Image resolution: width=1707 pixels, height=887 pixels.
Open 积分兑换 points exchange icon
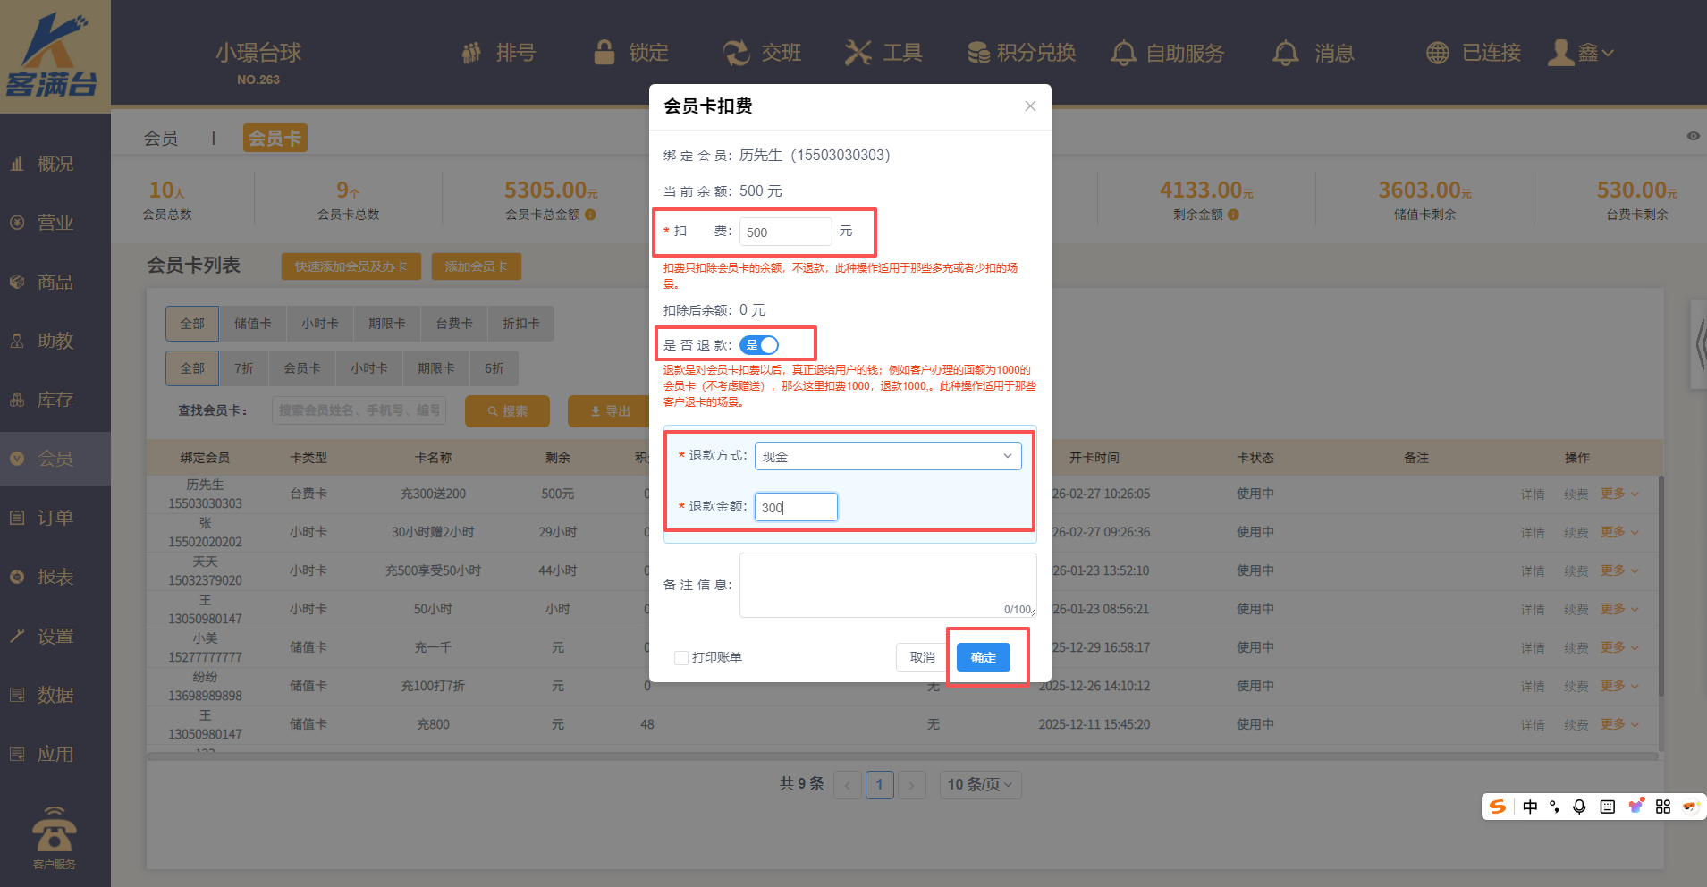(978, 53)
